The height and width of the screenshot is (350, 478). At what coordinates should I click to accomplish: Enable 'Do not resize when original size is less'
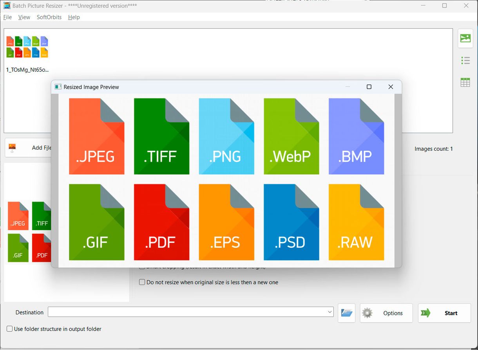(x=142, y=282)
